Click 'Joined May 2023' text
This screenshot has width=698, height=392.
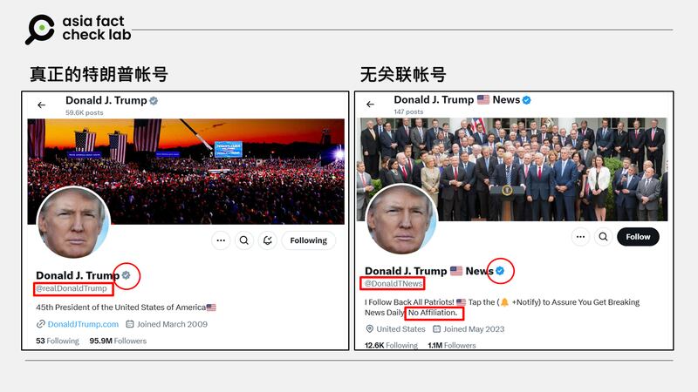[474, 329]
